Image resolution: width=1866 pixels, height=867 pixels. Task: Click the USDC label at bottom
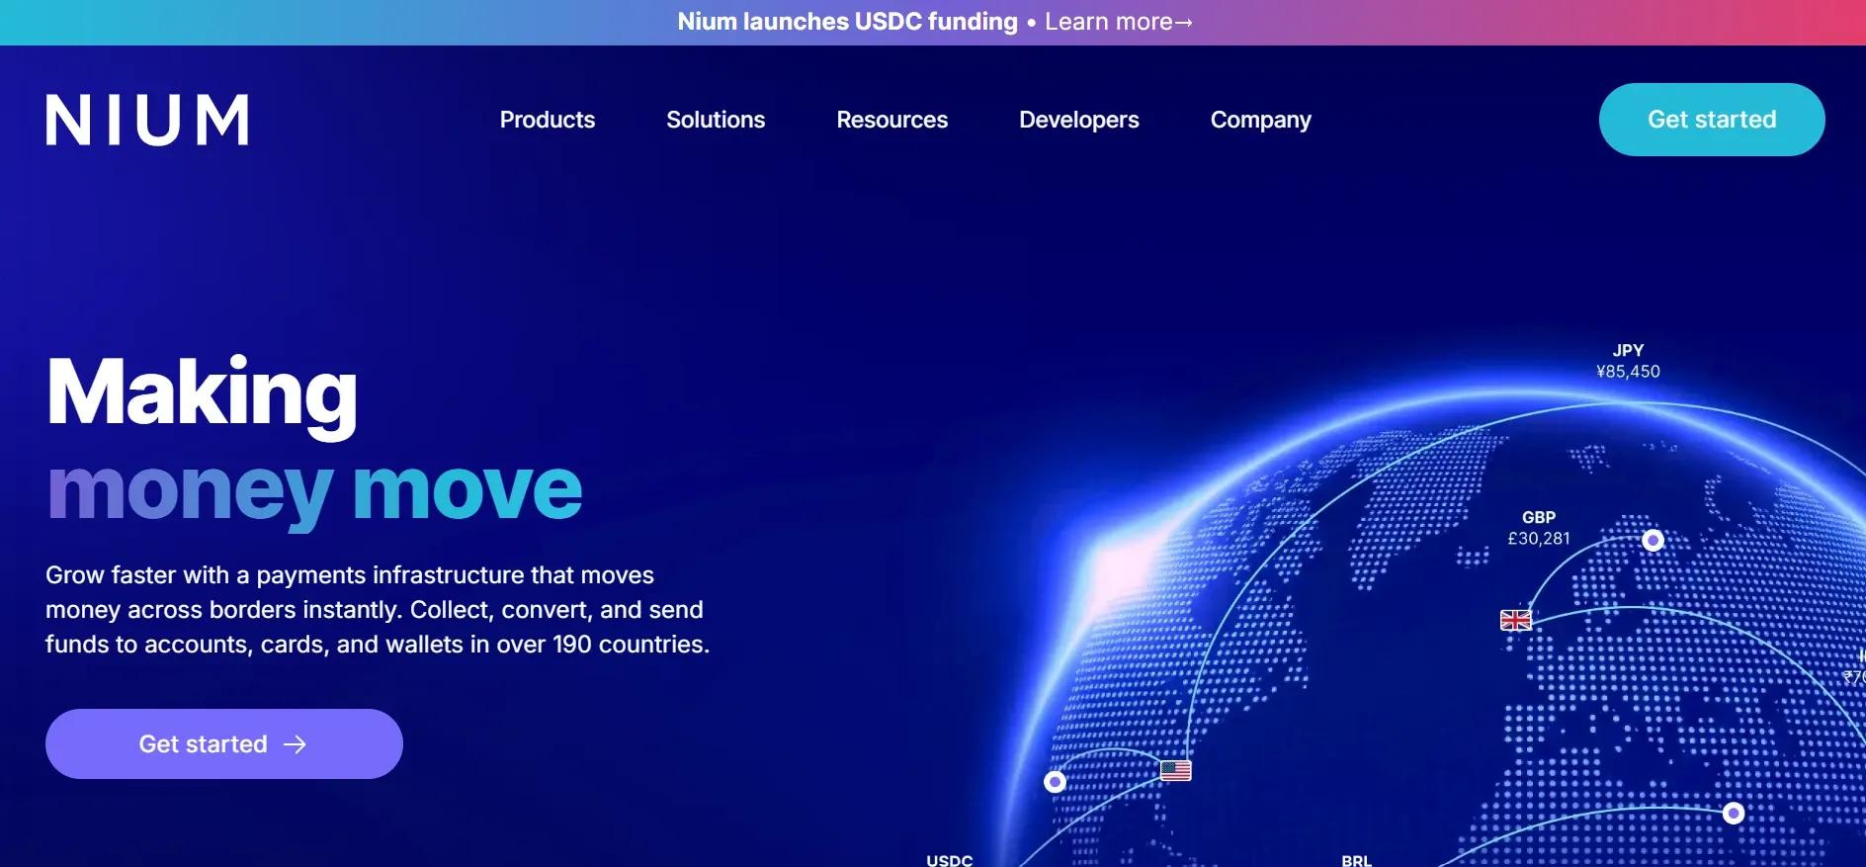pos(950,860)
